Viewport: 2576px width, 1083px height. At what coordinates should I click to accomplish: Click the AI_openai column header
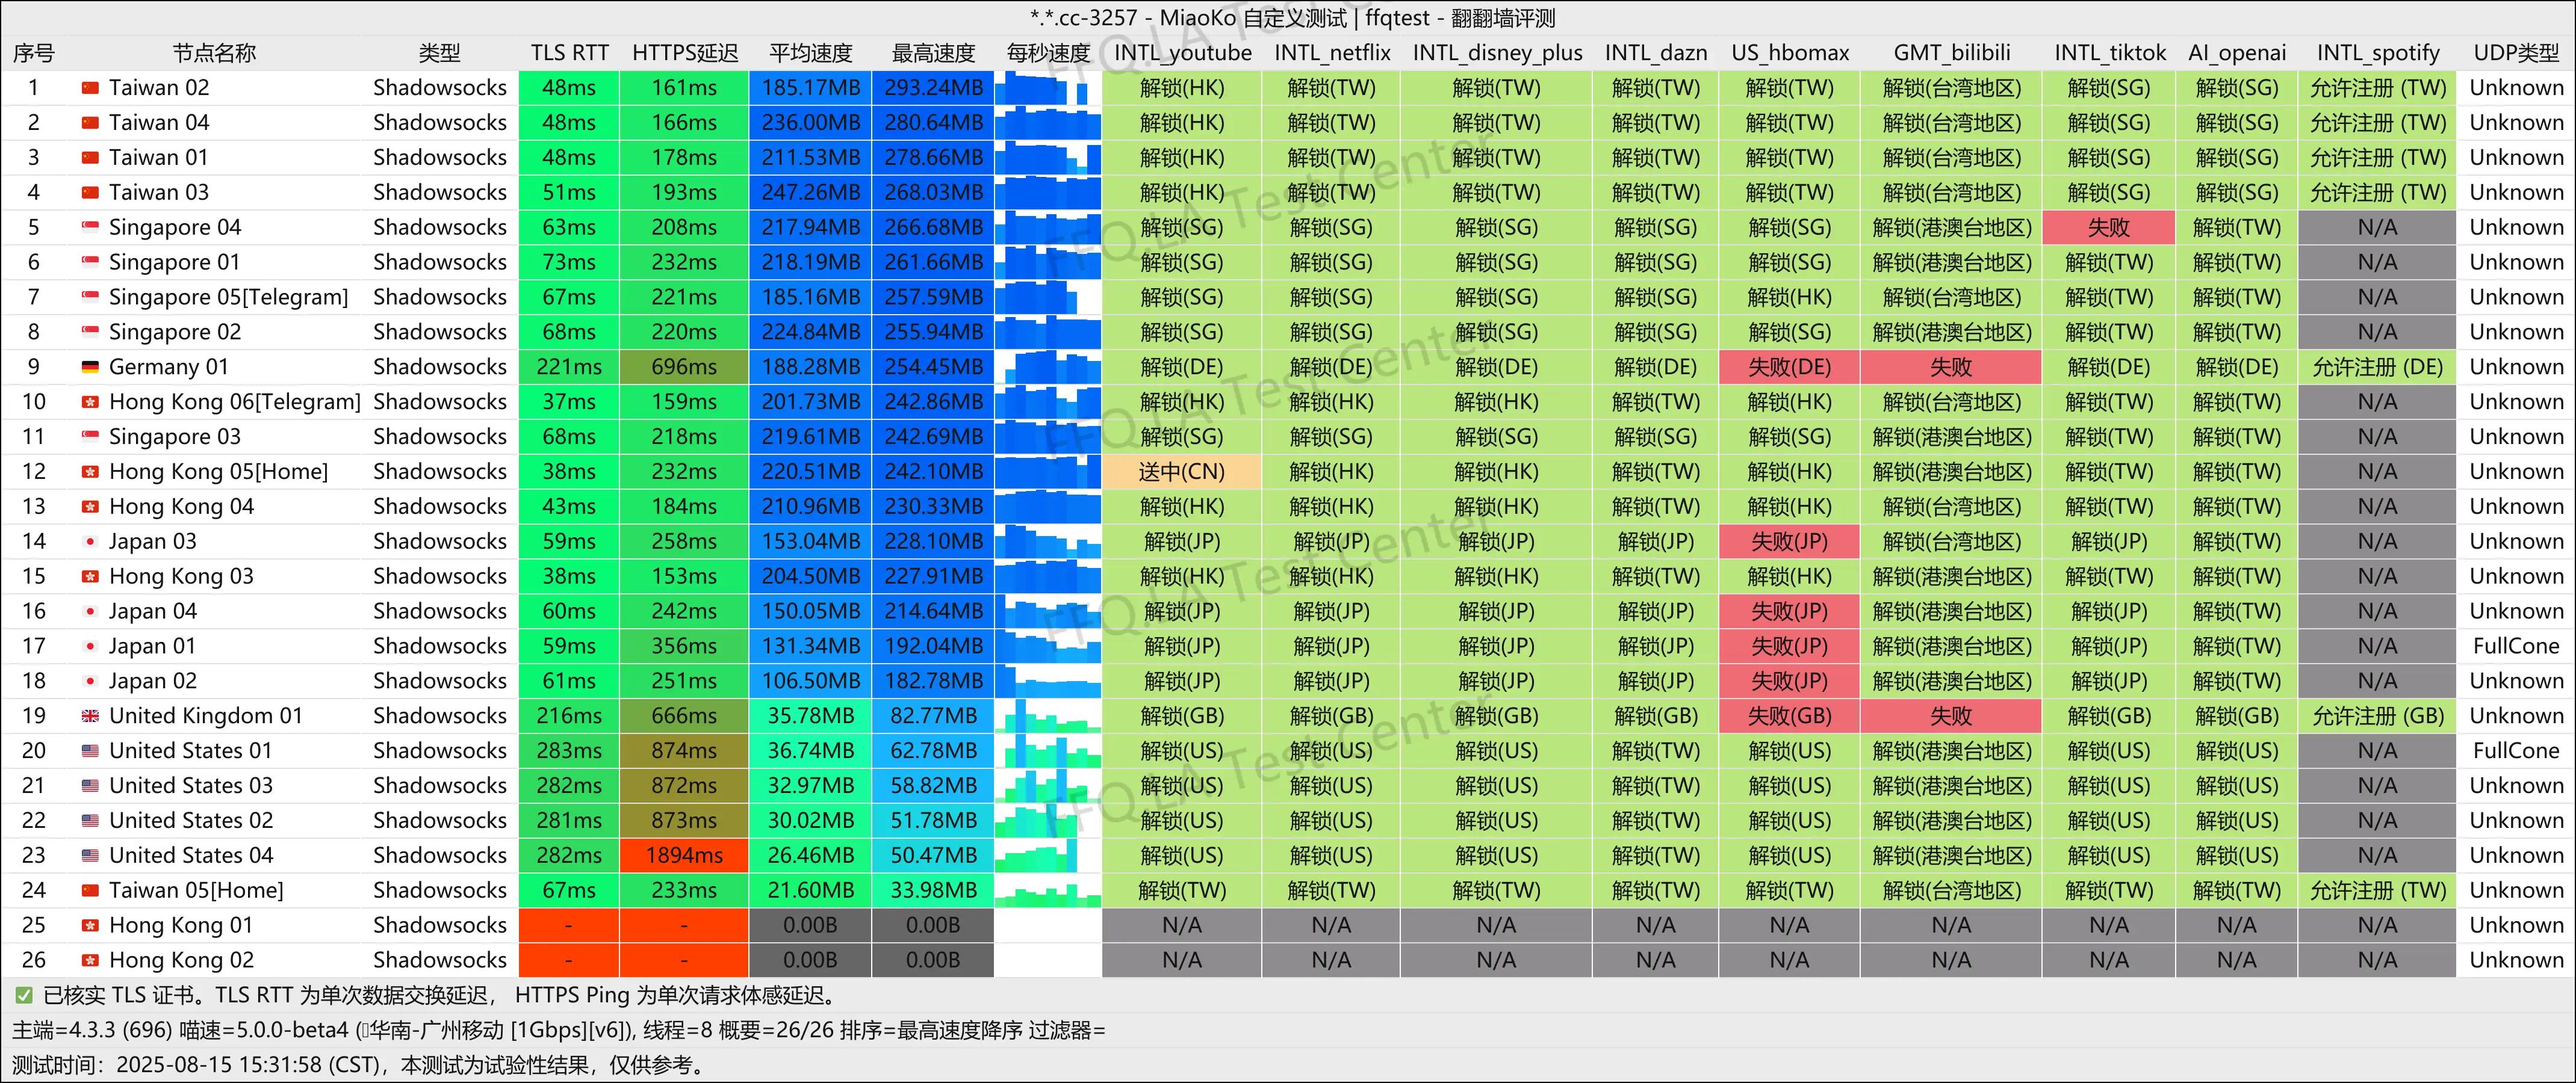pos(2237,53)
